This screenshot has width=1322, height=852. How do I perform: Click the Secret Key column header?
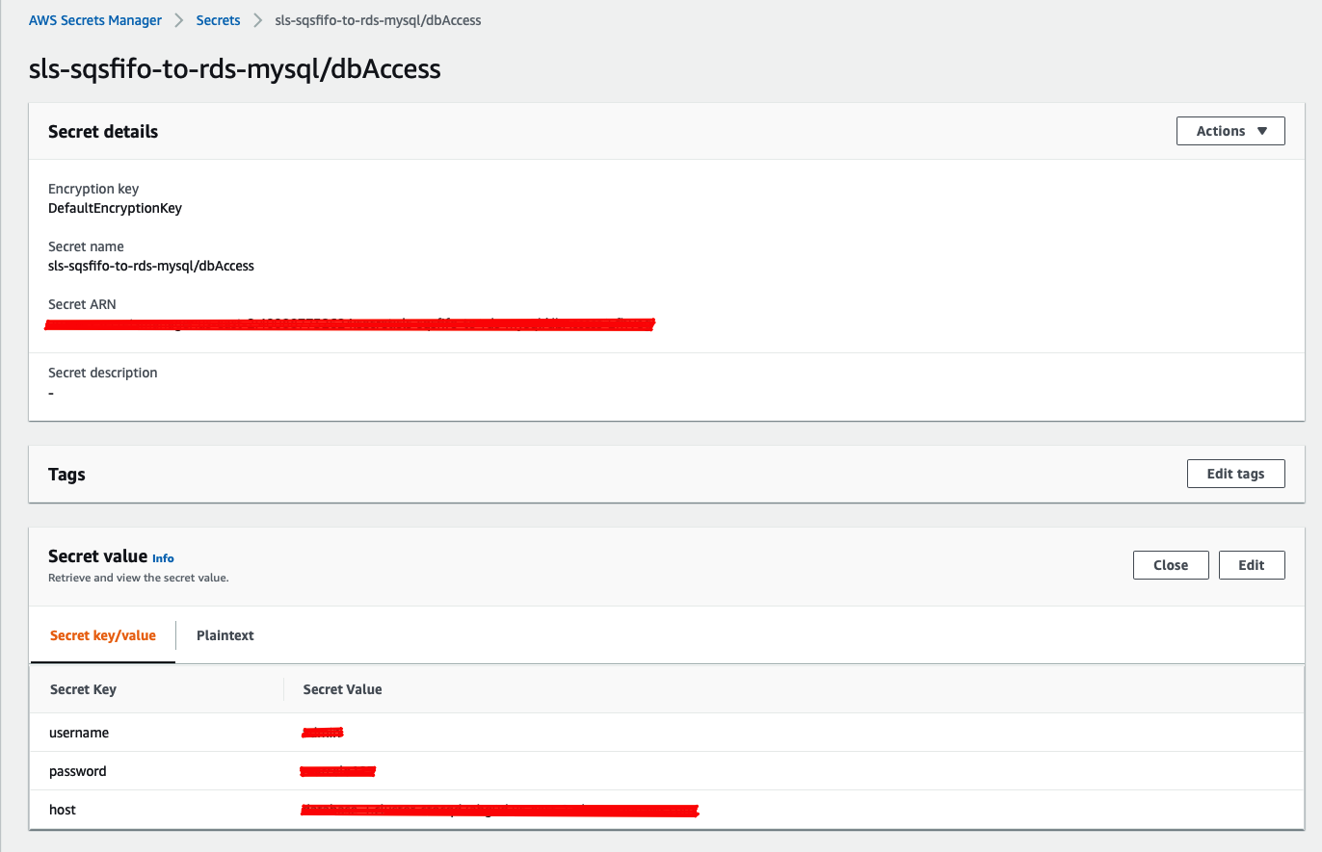click(x=83, y=689)
